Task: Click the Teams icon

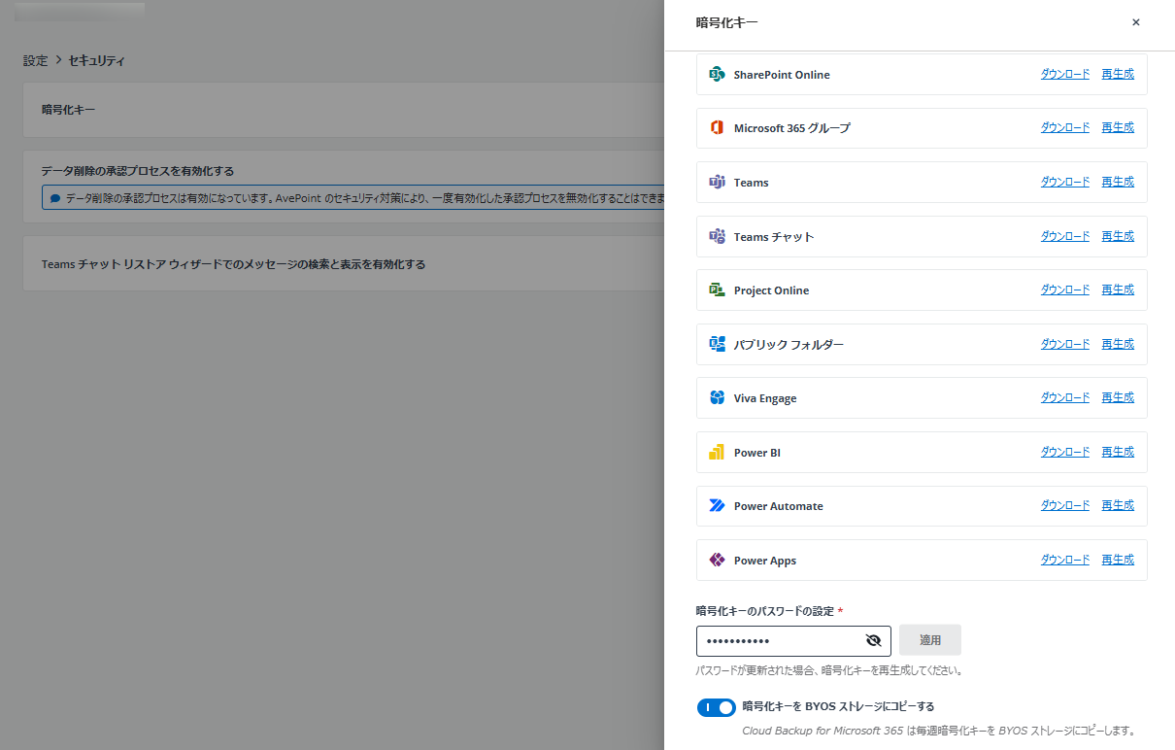Action: [x=718, y=183]
